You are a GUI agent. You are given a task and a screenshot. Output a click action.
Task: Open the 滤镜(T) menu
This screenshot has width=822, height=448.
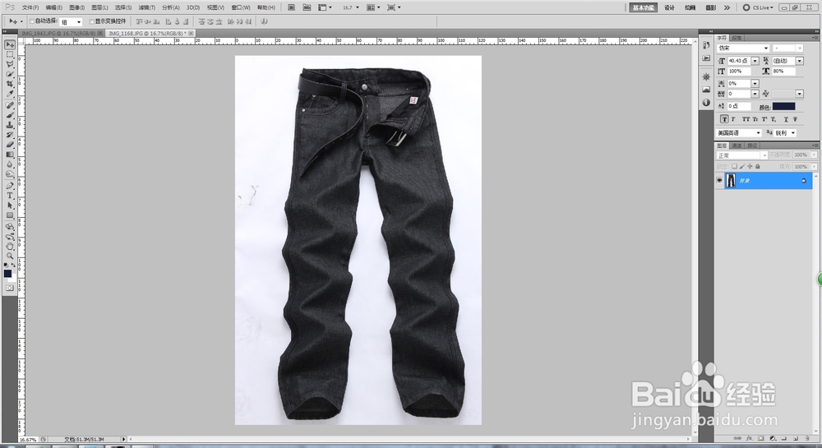click(147, 7)
